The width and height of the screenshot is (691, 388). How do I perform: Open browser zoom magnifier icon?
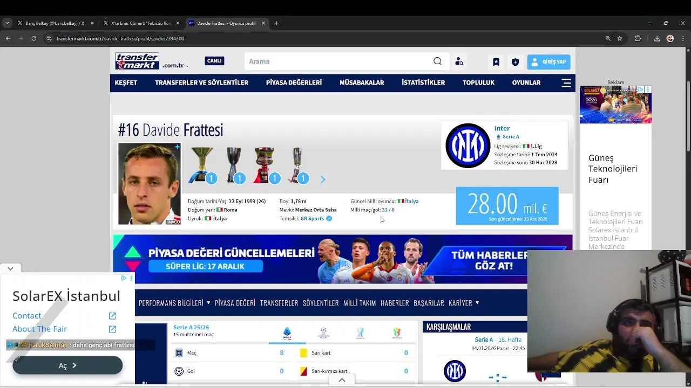608,38
